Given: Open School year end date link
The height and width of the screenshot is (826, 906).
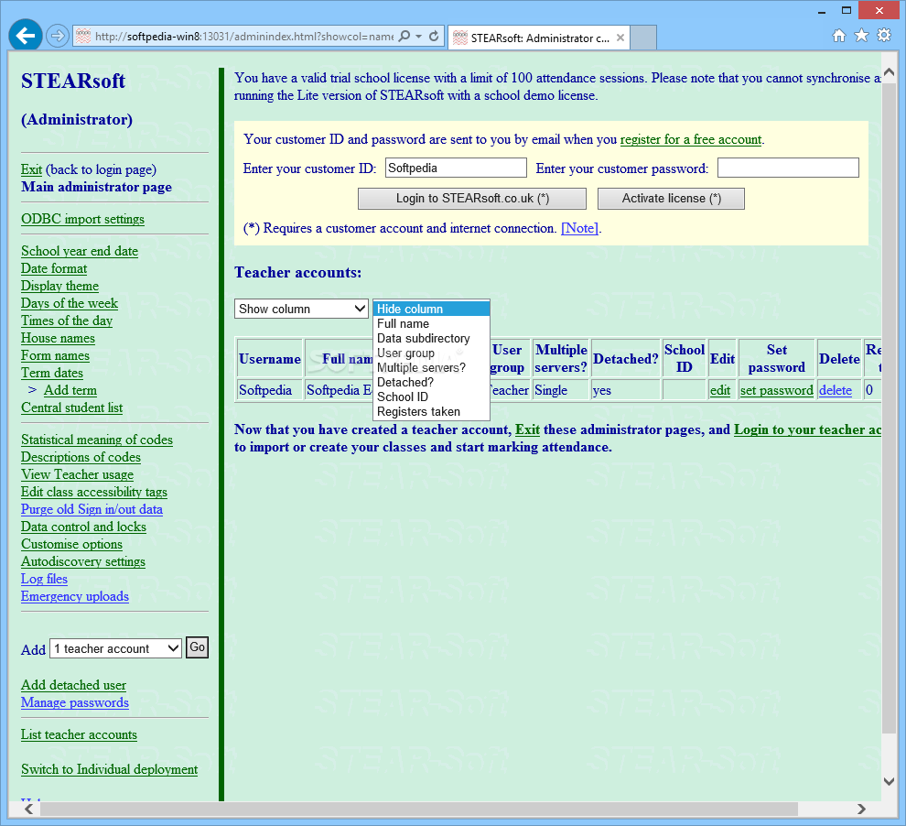Looking at the screenshot, I should pos(80,251).
